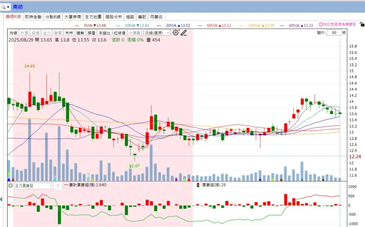The width and height of the screenshot is (365, 227).
Task: Toggle the 主力 overlay button
Action: tap(47, 33)
